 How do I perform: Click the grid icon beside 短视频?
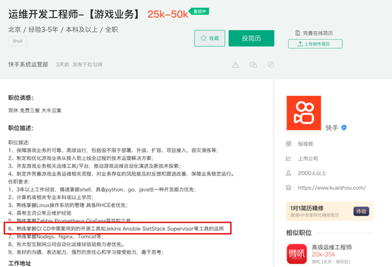[x=289, y=143]
